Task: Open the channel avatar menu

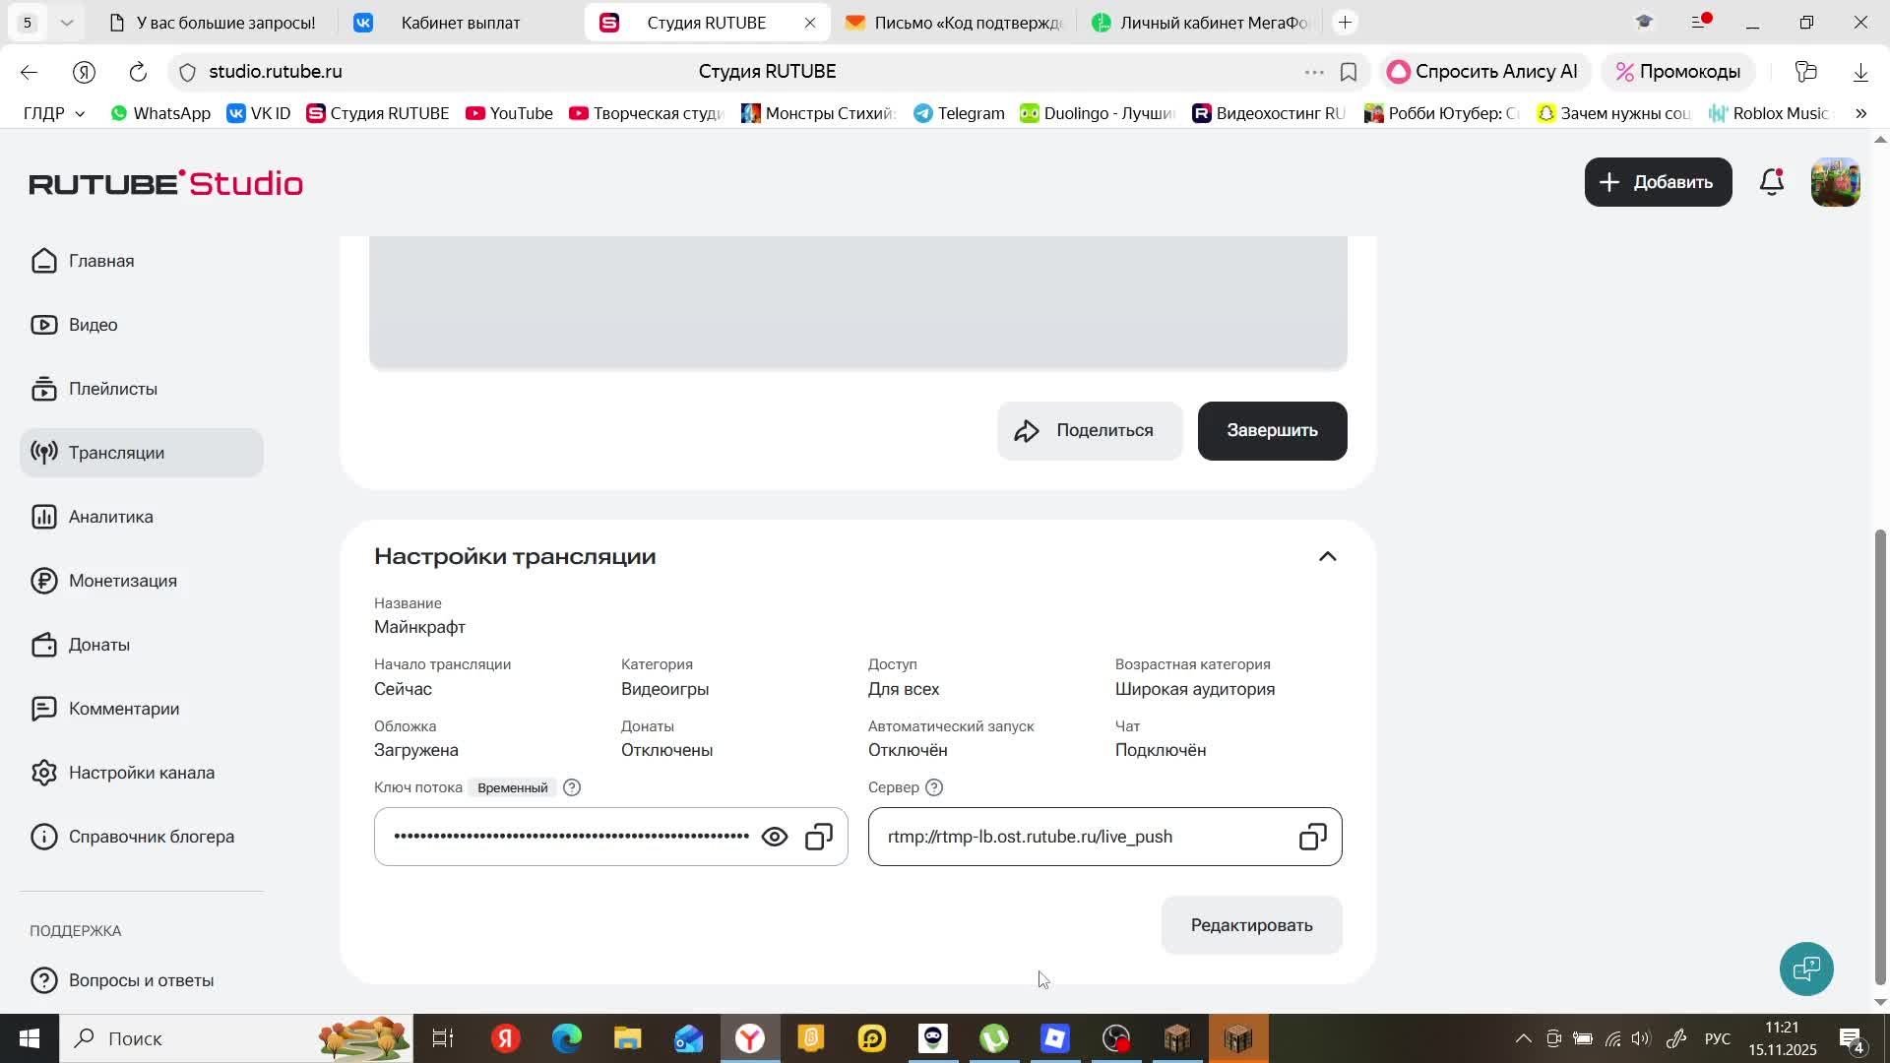Action: [1835, 182]
